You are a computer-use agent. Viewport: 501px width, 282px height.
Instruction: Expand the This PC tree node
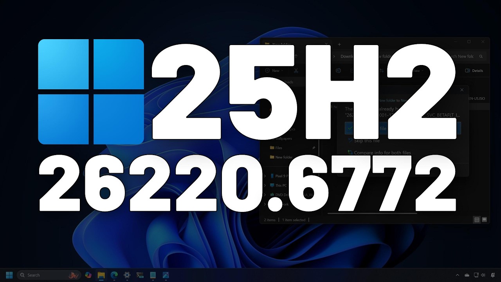[x=265, y=185]
